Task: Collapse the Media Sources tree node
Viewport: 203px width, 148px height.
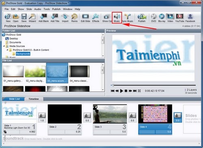Action: [x=4, y=46]
